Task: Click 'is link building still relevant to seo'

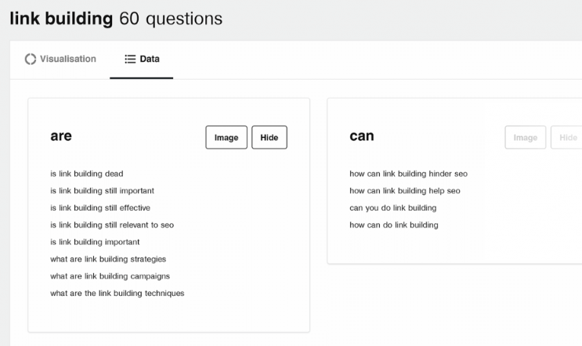Action: point(112,225)
